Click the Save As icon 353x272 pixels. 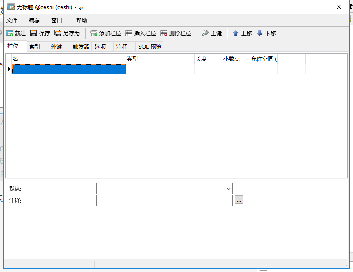pos(58,33)
